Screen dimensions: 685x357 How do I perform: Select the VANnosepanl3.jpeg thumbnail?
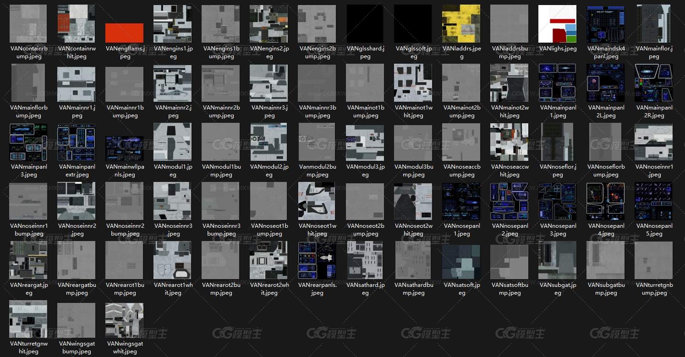(558, 201)
